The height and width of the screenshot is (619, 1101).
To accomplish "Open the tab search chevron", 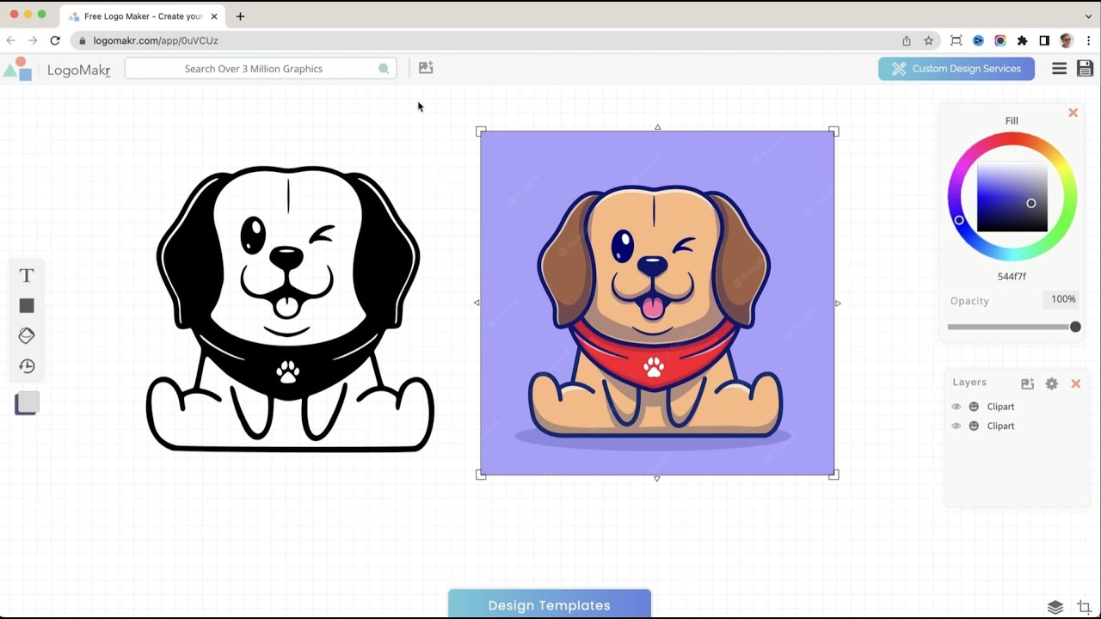I will point(1088,16).
